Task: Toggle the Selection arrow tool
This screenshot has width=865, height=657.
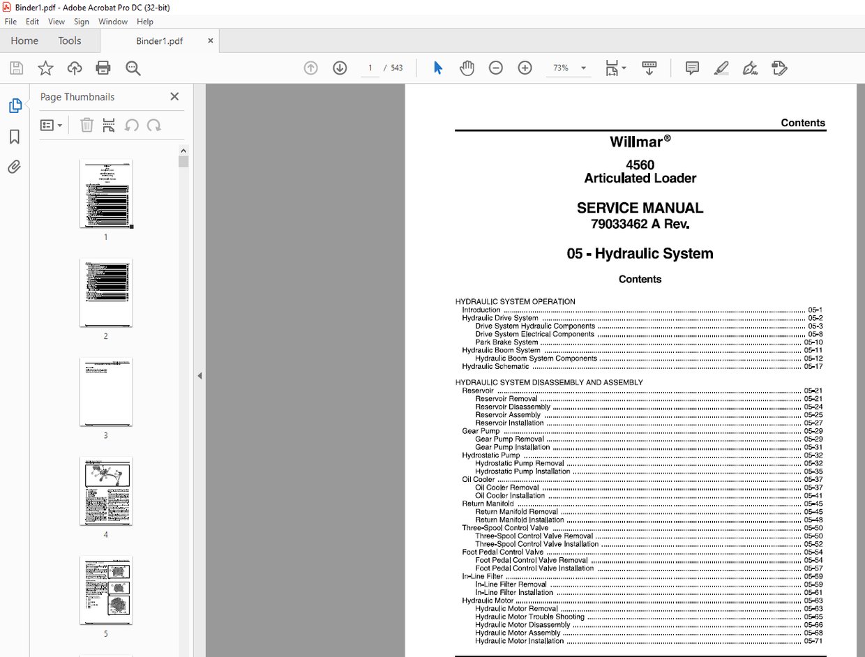Action: [x=438, y=68]
